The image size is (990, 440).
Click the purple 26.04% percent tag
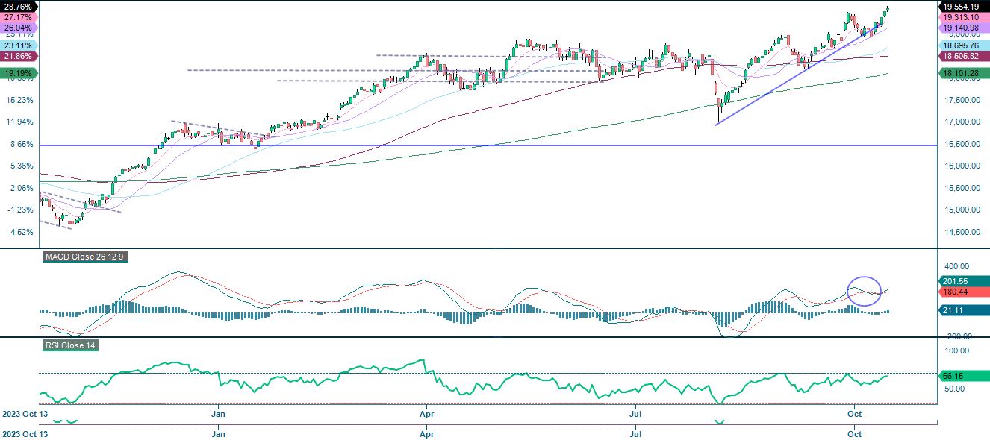tap(18, 28)
